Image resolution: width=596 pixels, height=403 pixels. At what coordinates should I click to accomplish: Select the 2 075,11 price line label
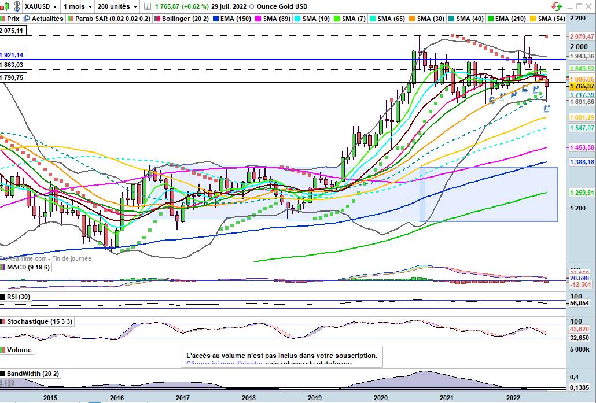click(13, 31)
